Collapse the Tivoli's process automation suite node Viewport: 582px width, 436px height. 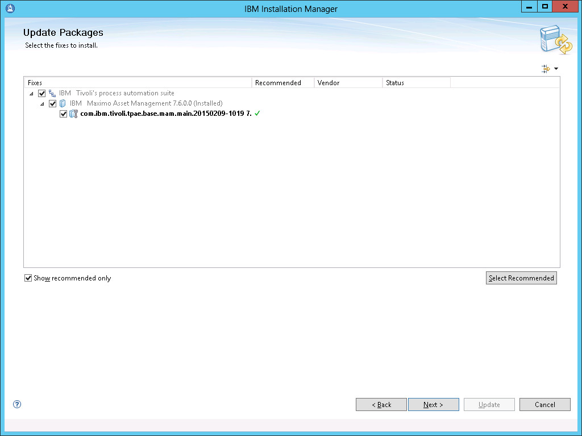point(31,94)
